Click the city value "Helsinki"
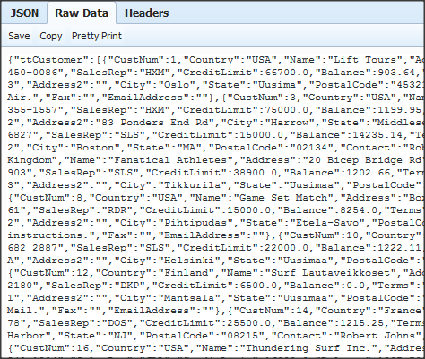 pos(189,261)
